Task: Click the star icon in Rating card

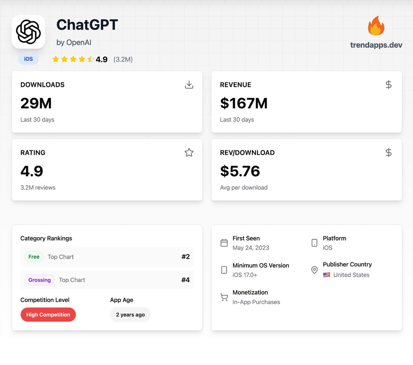Action: [189, 153]
